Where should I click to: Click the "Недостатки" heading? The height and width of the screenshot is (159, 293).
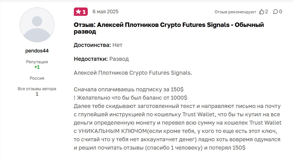click(91, 59)
